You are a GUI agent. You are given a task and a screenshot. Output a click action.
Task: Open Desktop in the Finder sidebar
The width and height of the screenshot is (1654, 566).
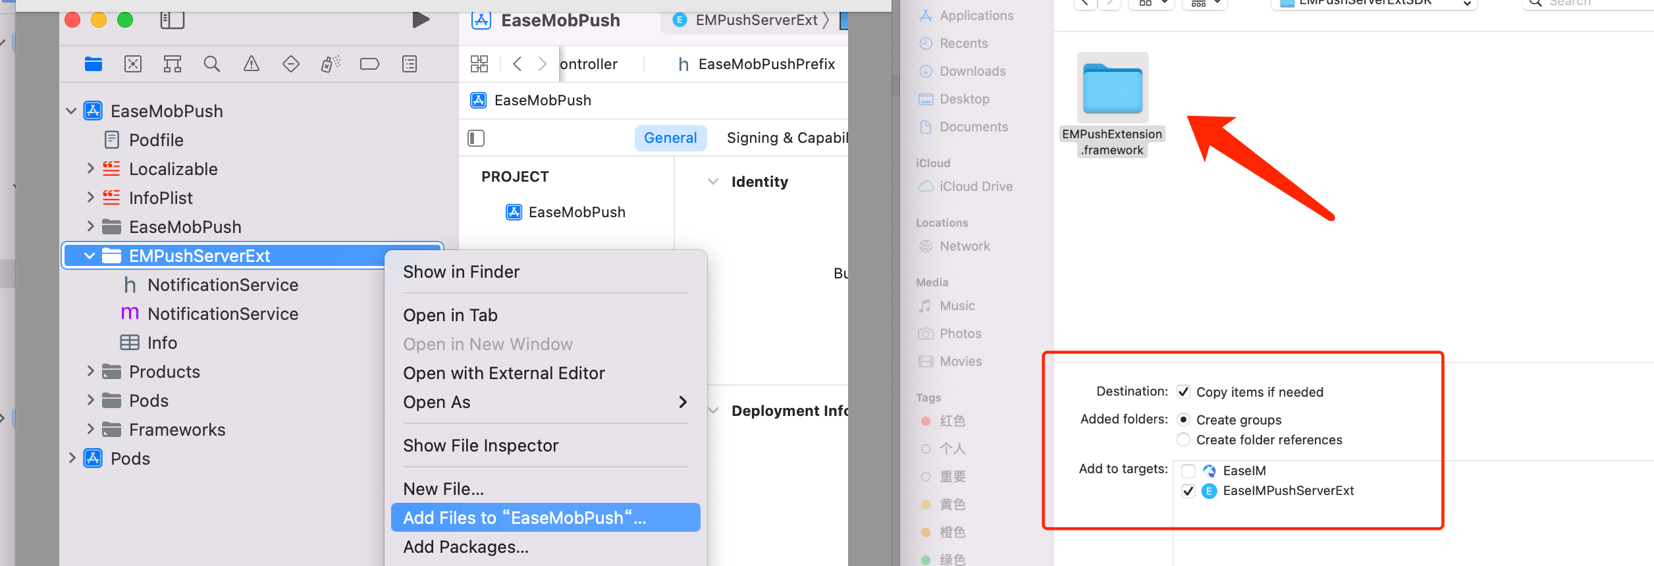click(x=954, y=99)
